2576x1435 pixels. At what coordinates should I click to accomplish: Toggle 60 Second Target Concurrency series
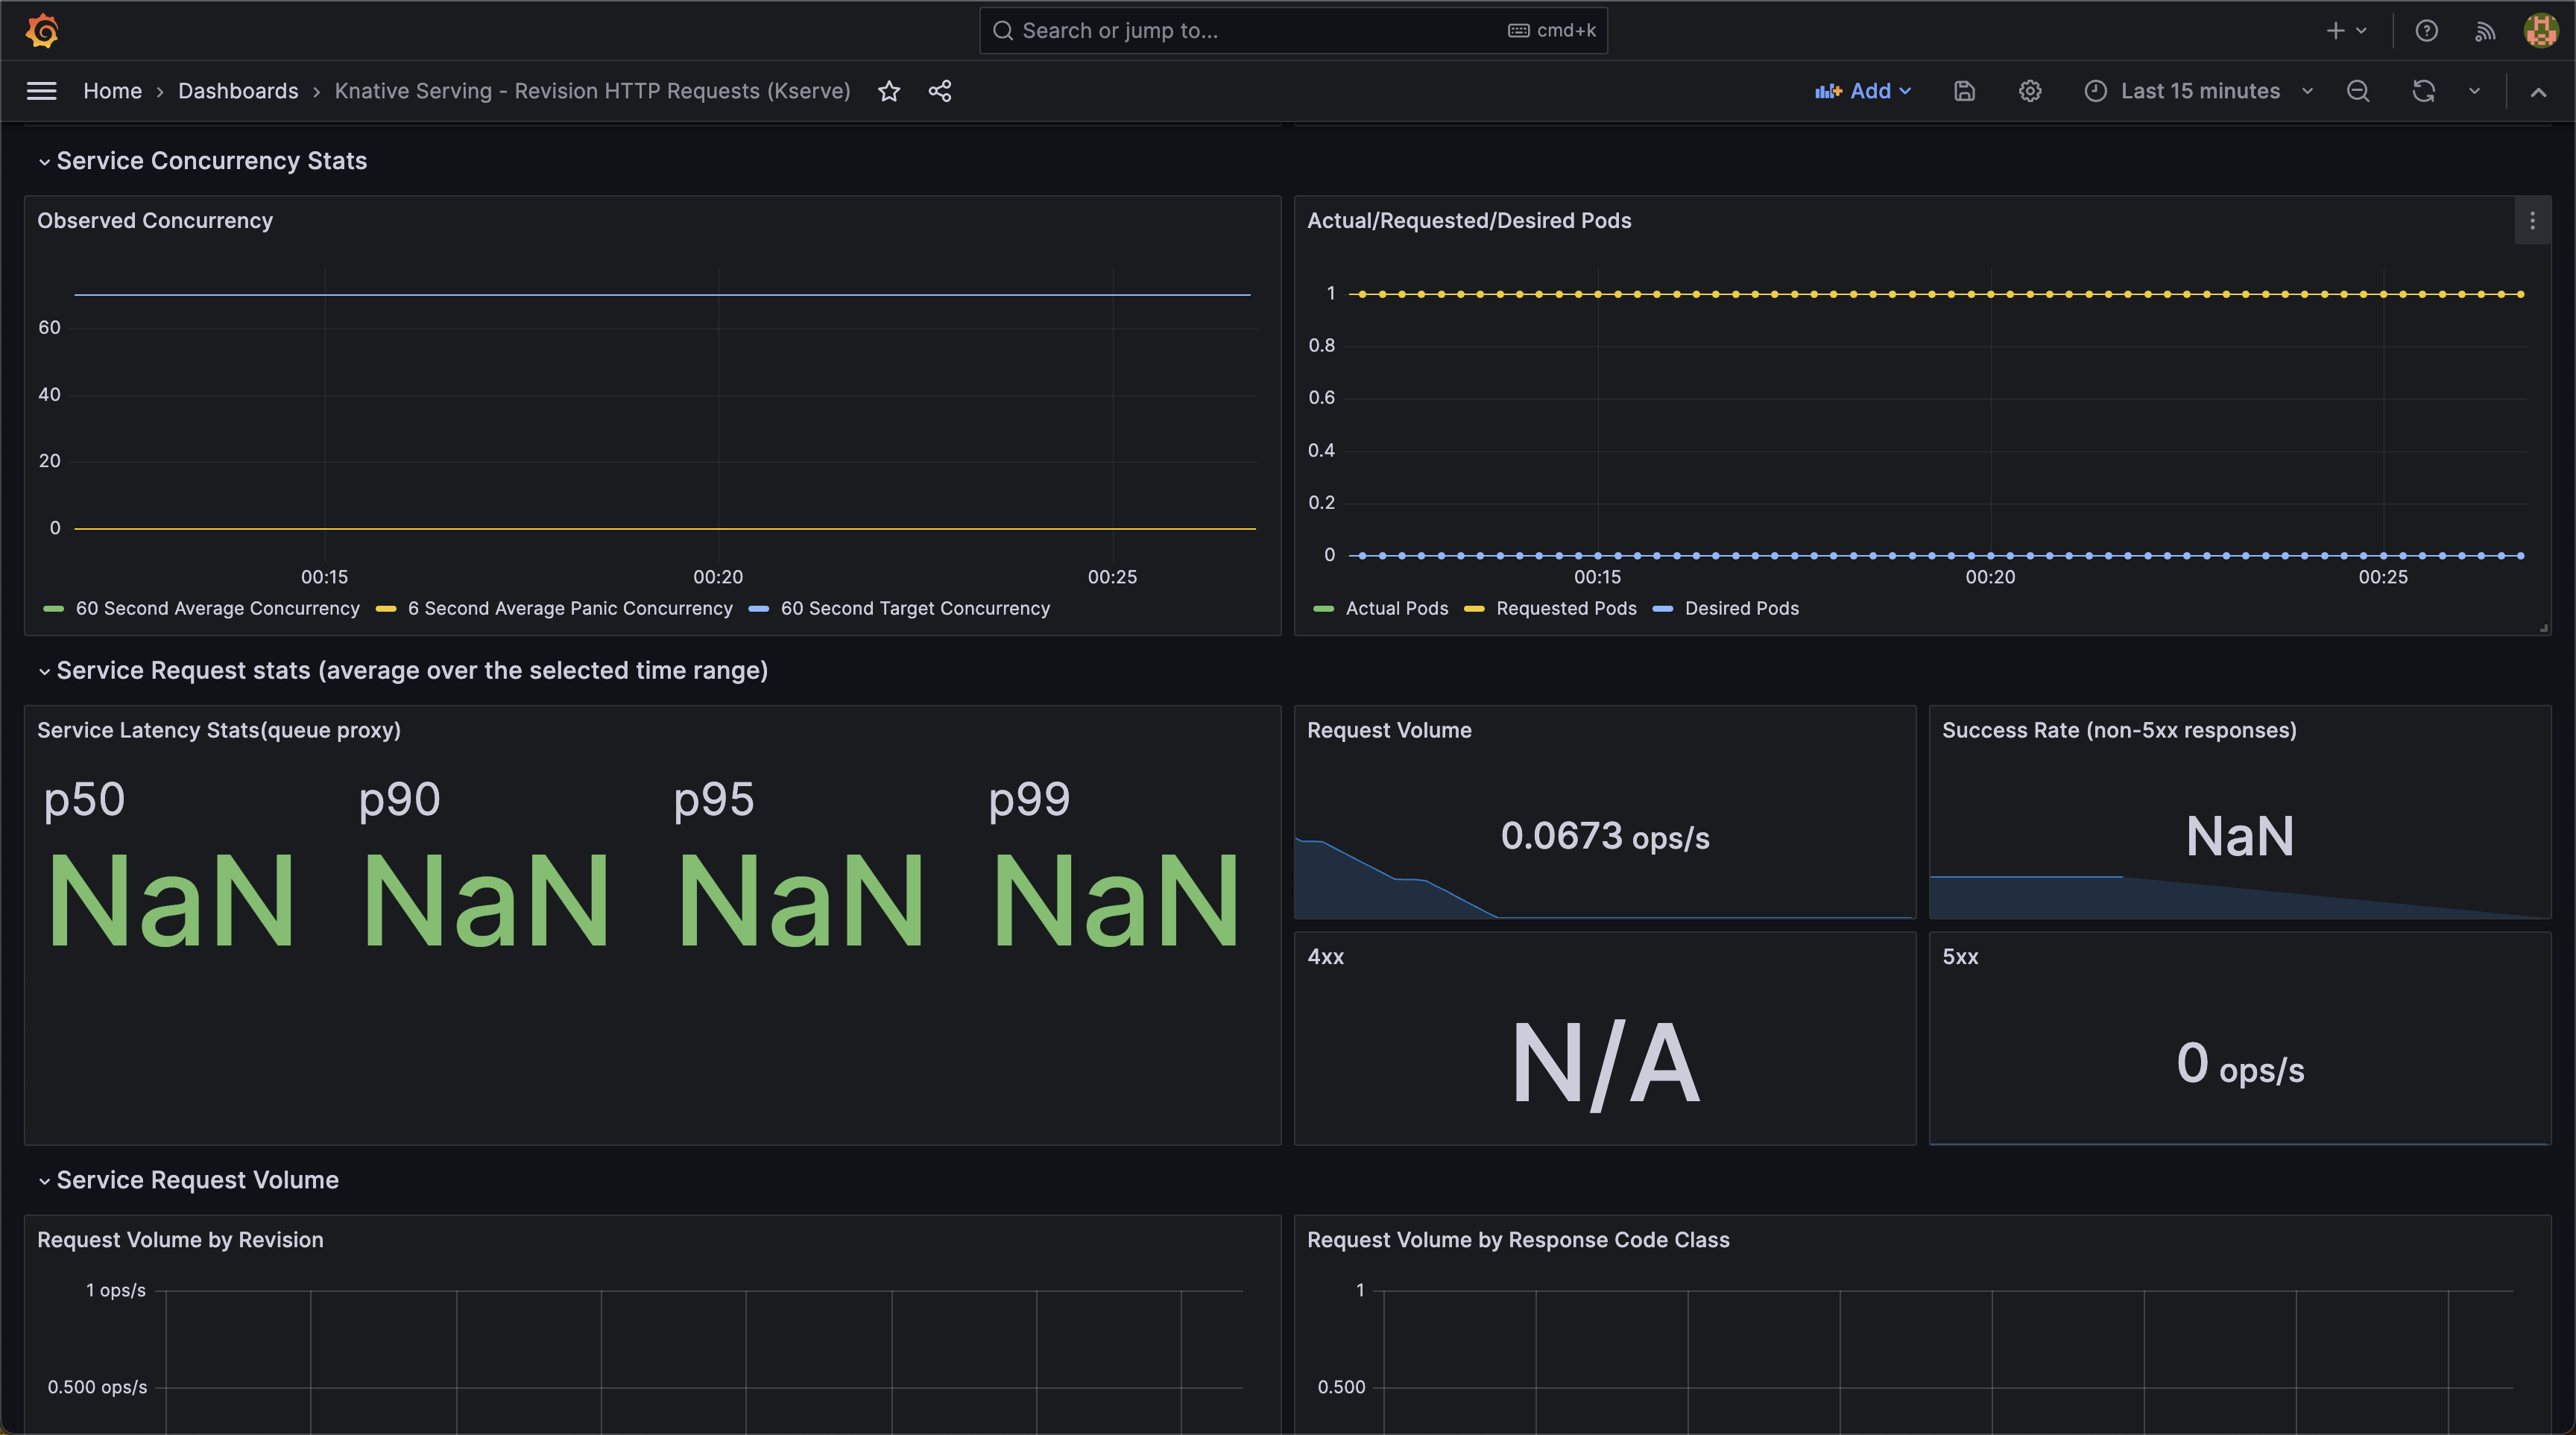click(914, 609)
